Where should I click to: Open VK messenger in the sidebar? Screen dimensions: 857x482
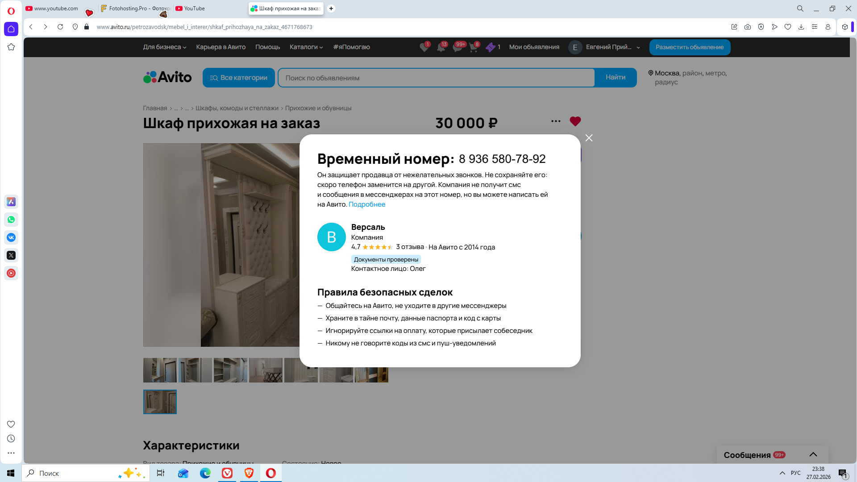click(11, 237)
